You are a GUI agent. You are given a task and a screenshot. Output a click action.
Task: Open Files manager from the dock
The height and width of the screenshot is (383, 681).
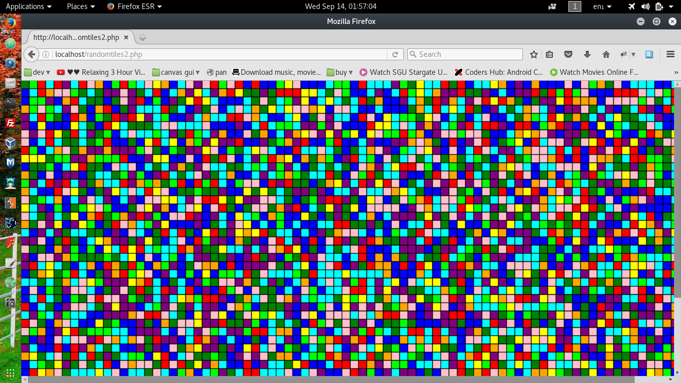click(10, 83)
